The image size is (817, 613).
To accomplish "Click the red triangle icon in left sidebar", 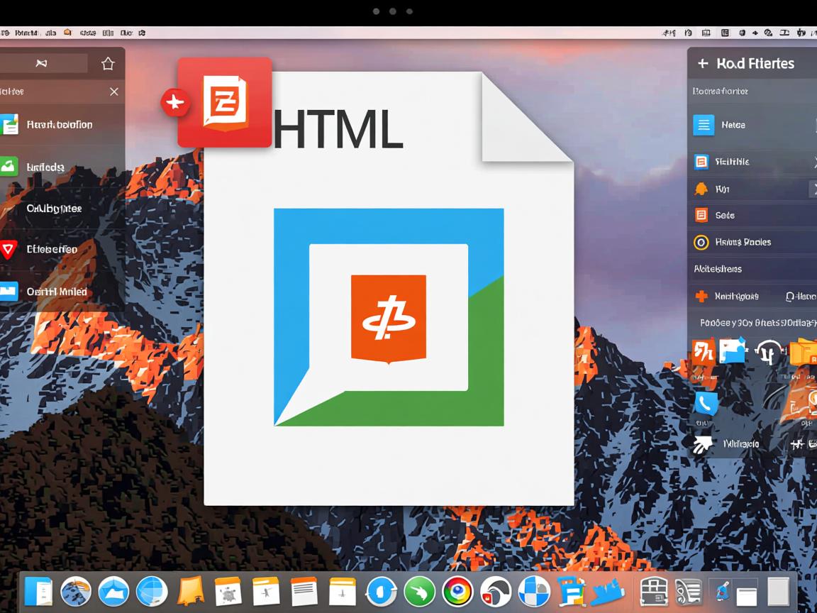I will click(x=8, y=249).
